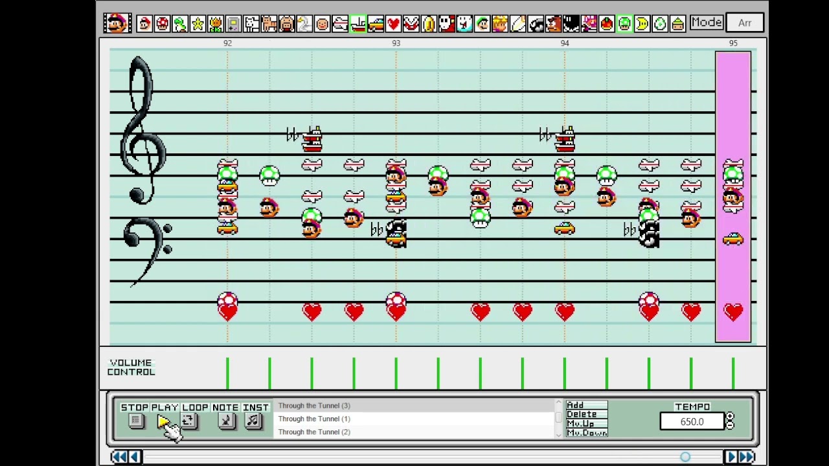Select the Swan instrument
Image resolution: width=829 pixels, height=466 pixels.
[304, 24]
